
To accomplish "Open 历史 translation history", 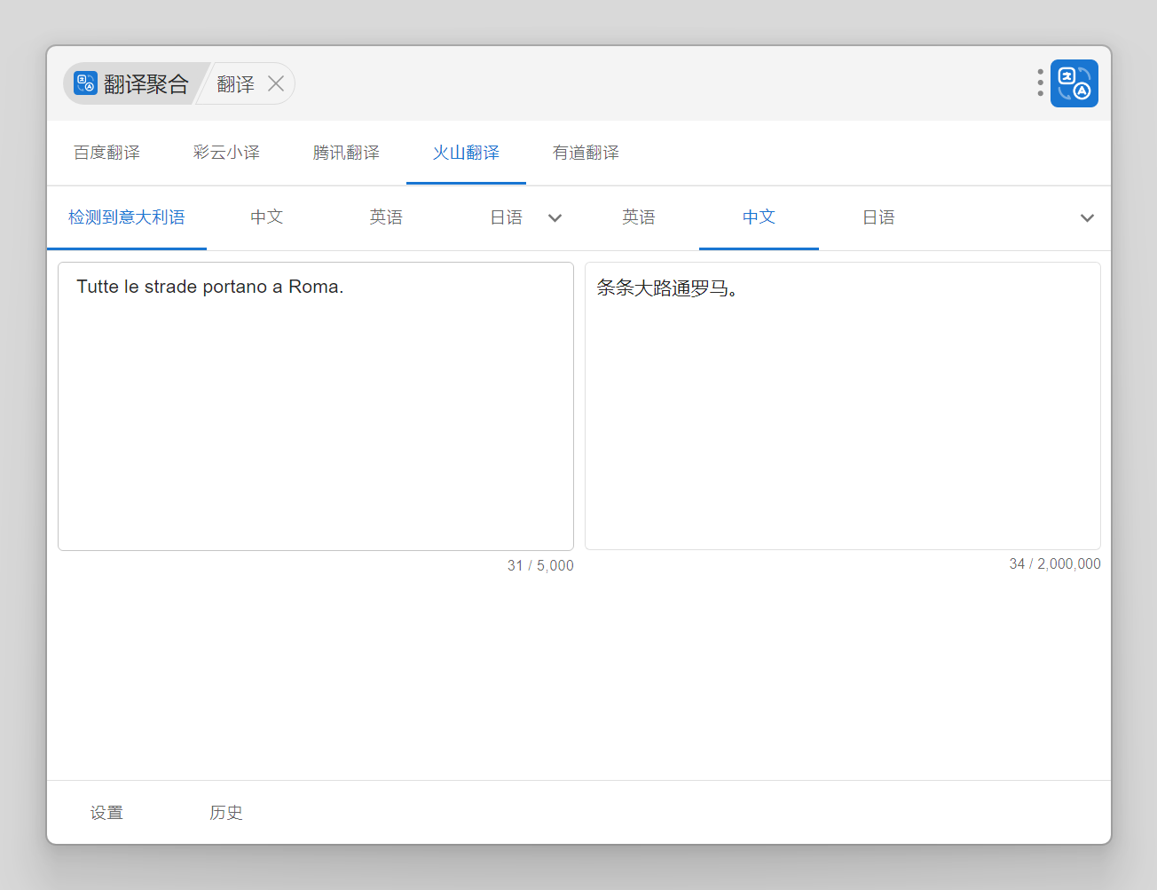I will 226,813.
